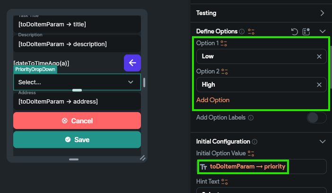The image size is (332, 193).
Task: Click the canvas vertical scrollbar thumb
Action: [144, 82]
